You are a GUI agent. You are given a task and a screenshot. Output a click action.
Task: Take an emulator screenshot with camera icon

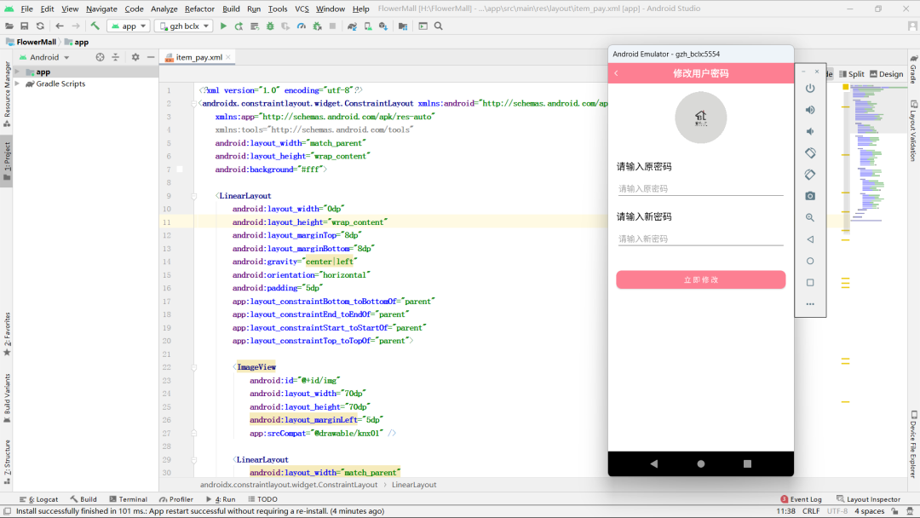tap(810, 196)
